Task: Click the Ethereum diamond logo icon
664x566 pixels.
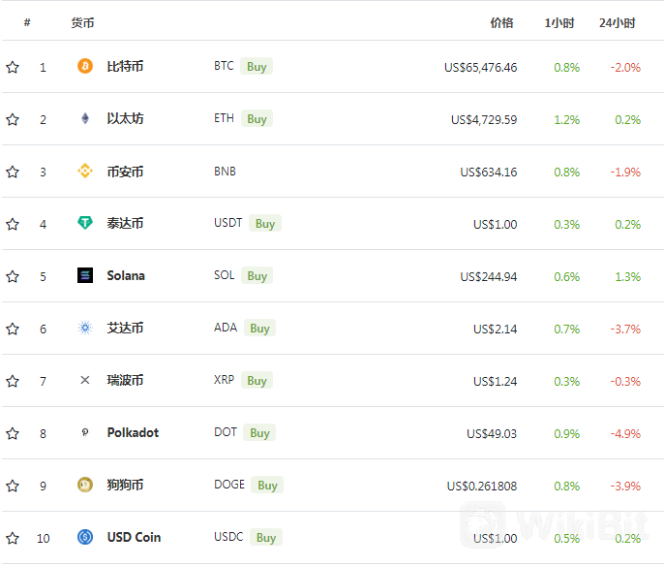Action: tap(85, 118)
